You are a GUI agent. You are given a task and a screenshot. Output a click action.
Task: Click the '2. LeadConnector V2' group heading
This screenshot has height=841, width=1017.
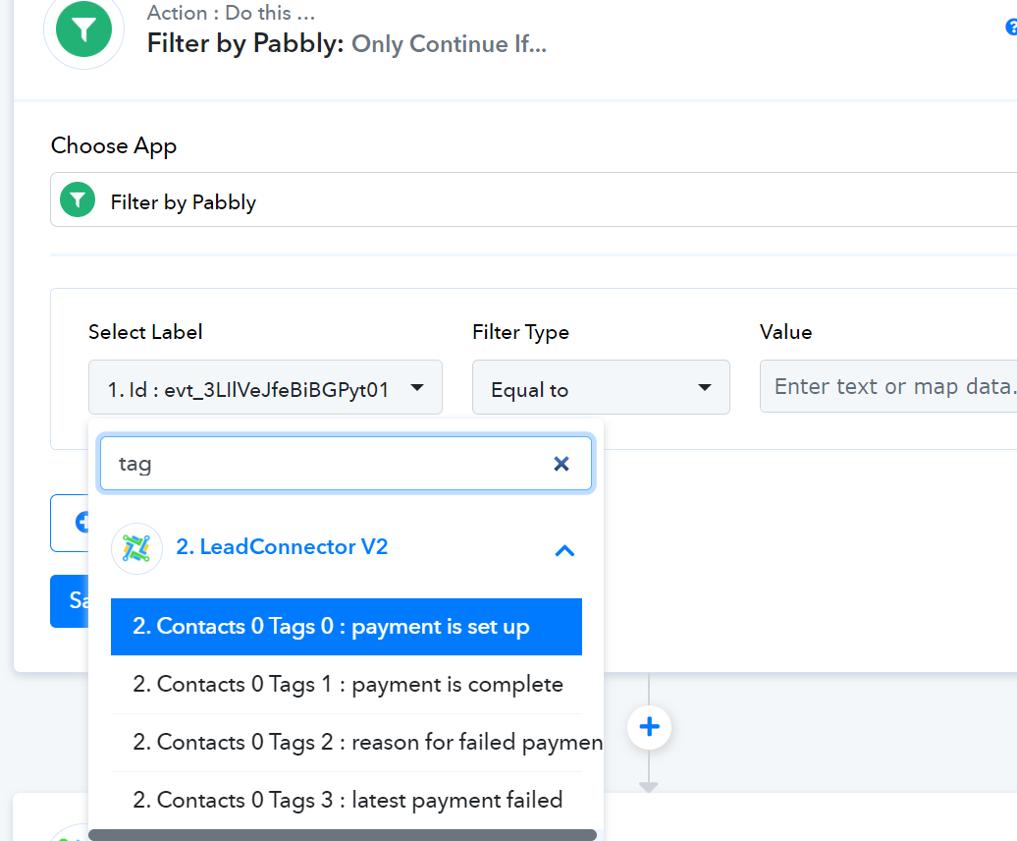282,547
